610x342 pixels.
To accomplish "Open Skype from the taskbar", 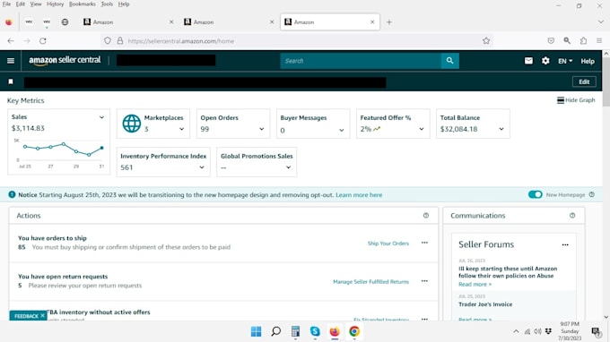I will coord(315,331).
